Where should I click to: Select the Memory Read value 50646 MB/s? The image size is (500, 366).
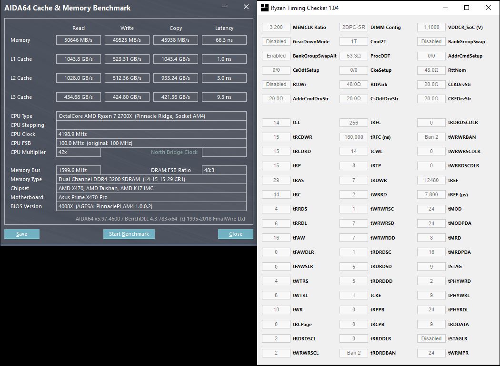pos(79,40)
